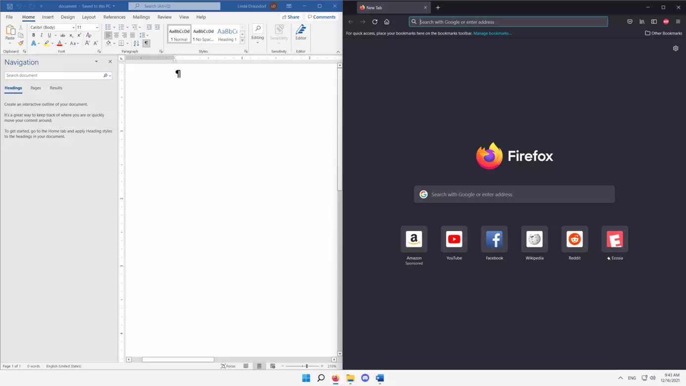The width and height of the screenshot is (686, 386).
Task: Toggle Bold formatting
Action: (34, 36)
